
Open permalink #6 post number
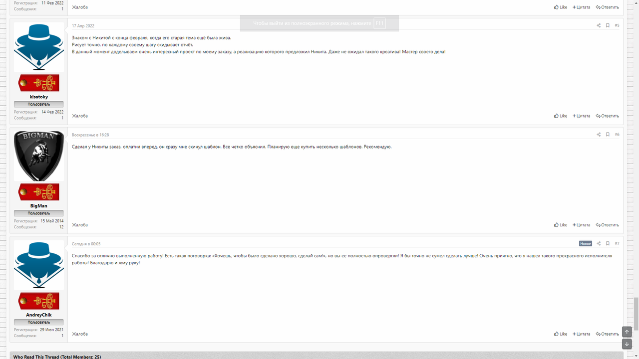pyautogui.click(x=617, y=135)
